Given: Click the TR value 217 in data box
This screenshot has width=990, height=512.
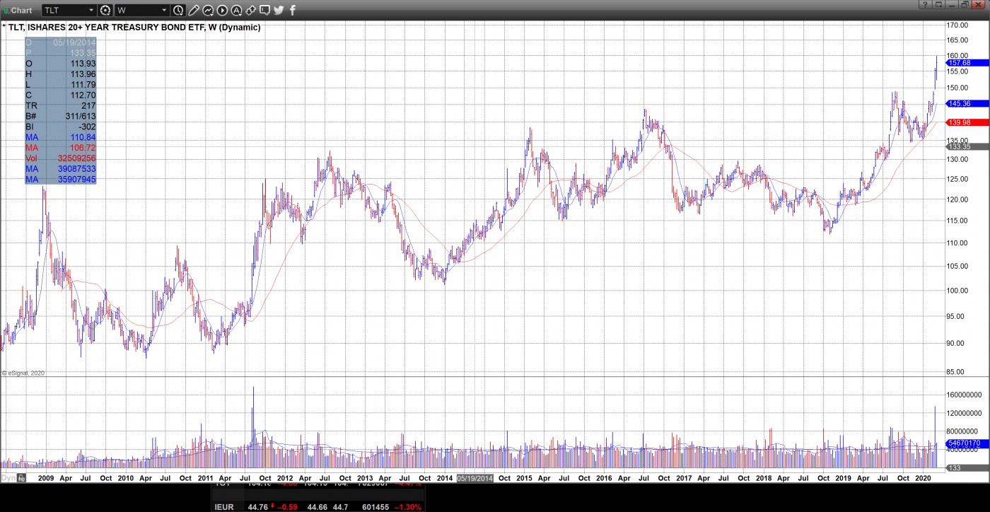Looking at the screenshot, I should point(88,106).
